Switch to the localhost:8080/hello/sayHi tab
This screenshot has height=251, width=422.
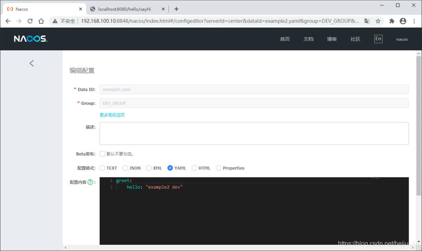click(127, 9)
